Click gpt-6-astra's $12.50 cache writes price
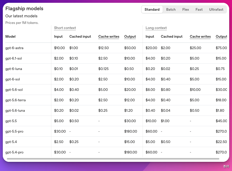The height and width of the screenshot is (171, 232). (x=103, y=48)
